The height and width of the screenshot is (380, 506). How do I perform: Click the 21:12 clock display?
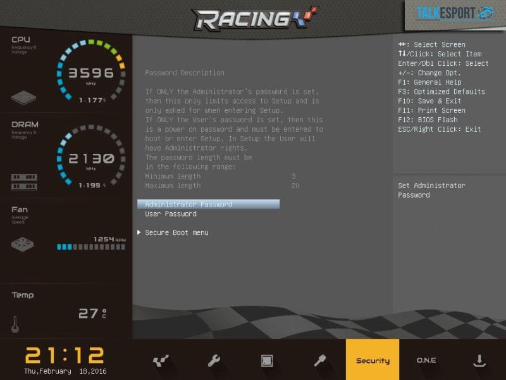(65, 355)
